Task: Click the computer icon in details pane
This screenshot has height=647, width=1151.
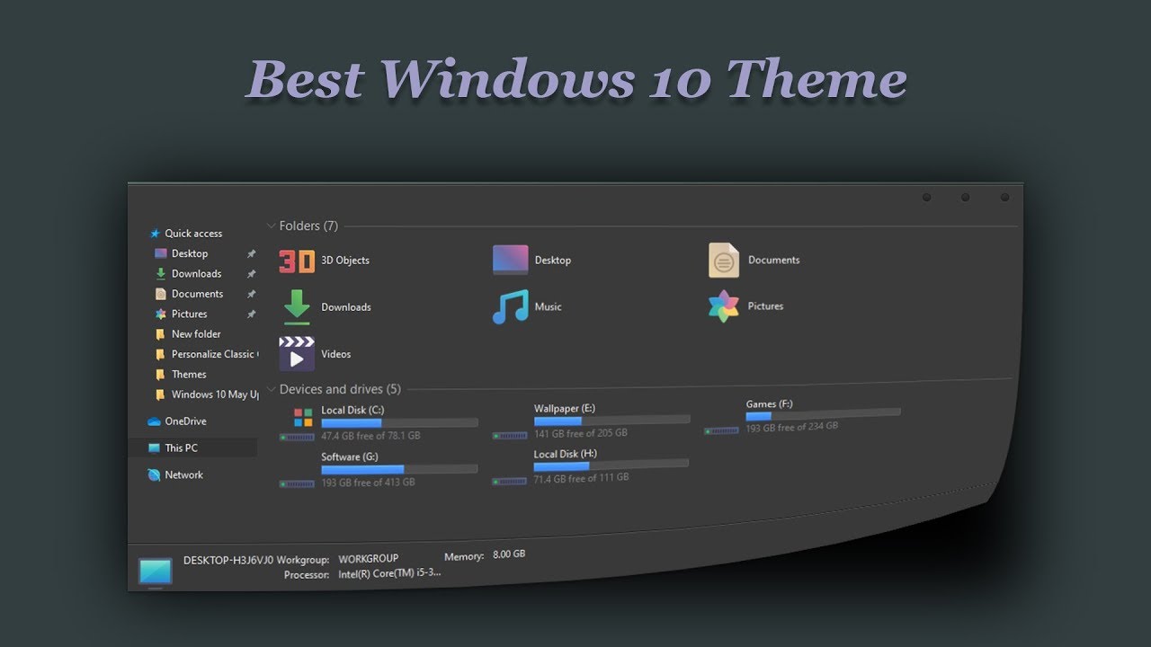Action: pos(155,572)
